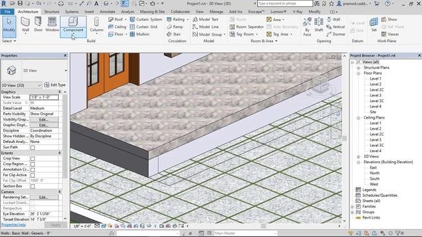Enable the Far Clip Active checkbox
Screen dimensions: 422x237
32,175
